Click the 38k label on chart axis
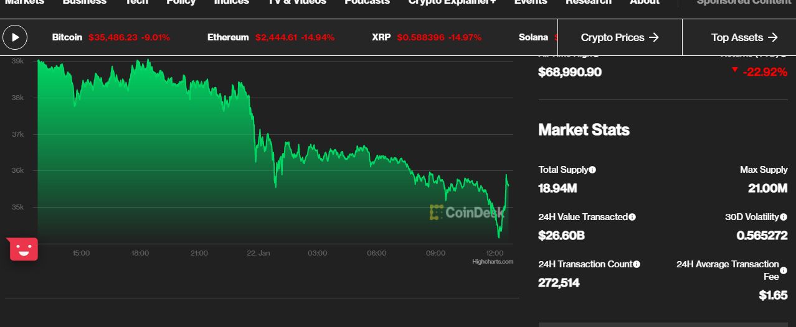 17,98
